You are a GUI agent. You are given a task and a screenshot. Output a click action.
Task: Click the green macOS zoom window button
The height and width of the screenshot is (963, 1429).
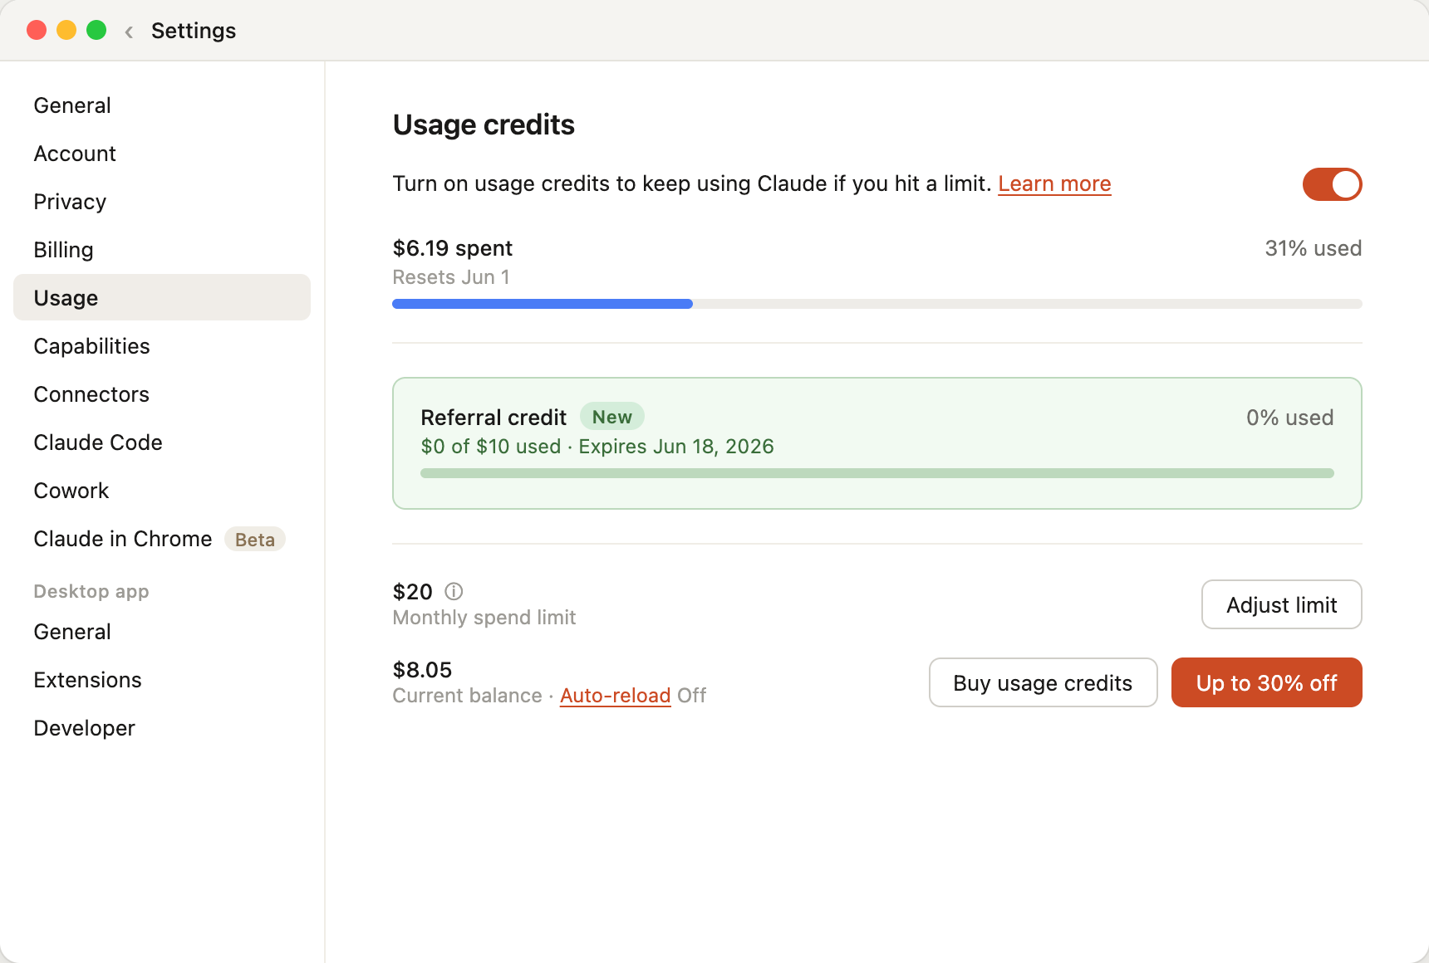click(x=96, y=30)
